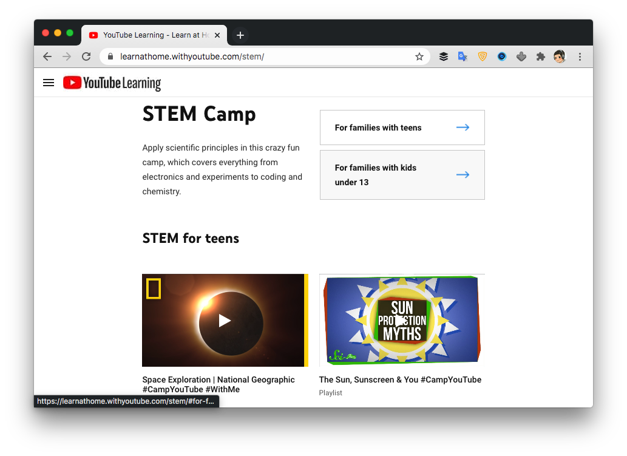Bookmark this page with the star icon

pos(419,57)
